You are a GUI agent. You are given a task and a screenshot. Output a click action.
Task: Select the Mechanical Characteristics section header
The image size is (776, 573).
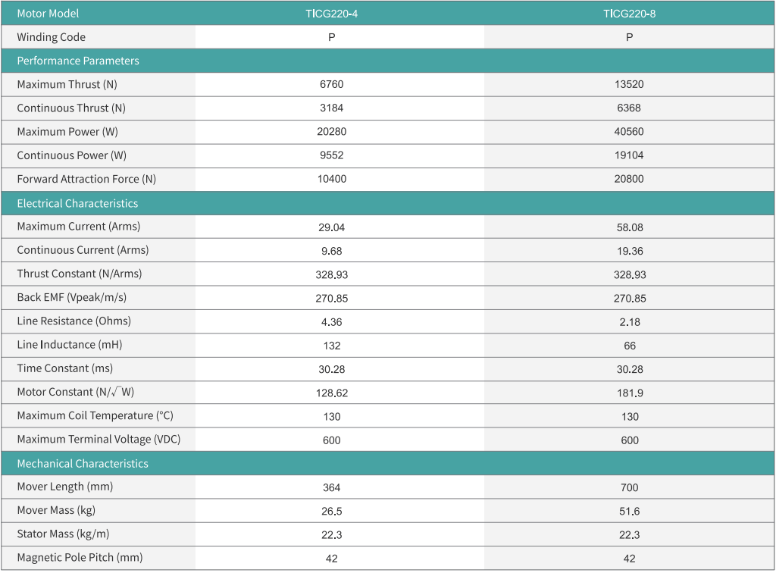point(83,463)
